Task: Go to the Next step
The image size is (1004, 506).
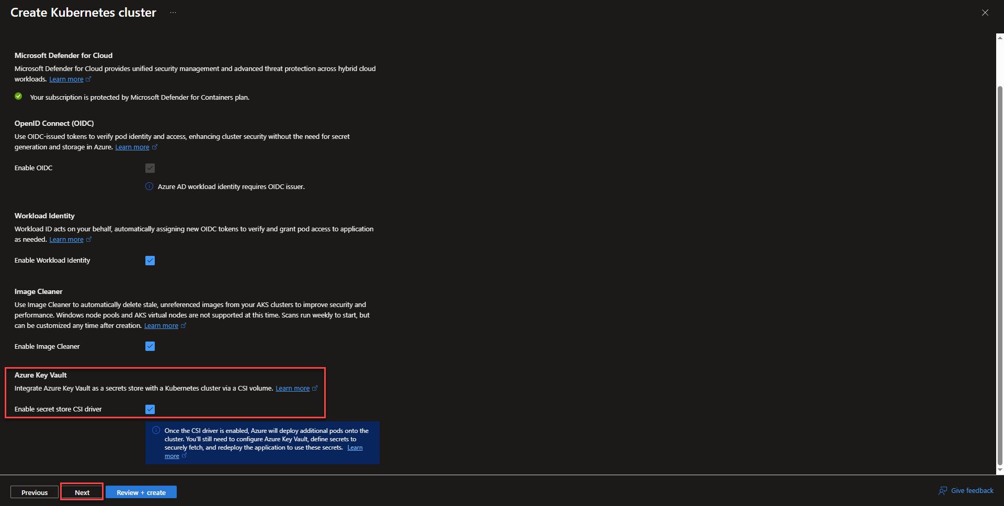Action: pyautogui.click(x=82, y=492)
